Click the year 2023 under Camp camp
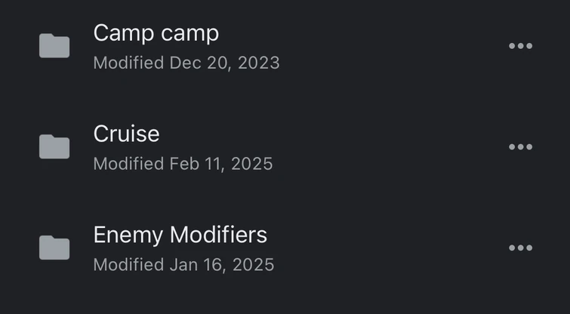 (x=259, y=63)
